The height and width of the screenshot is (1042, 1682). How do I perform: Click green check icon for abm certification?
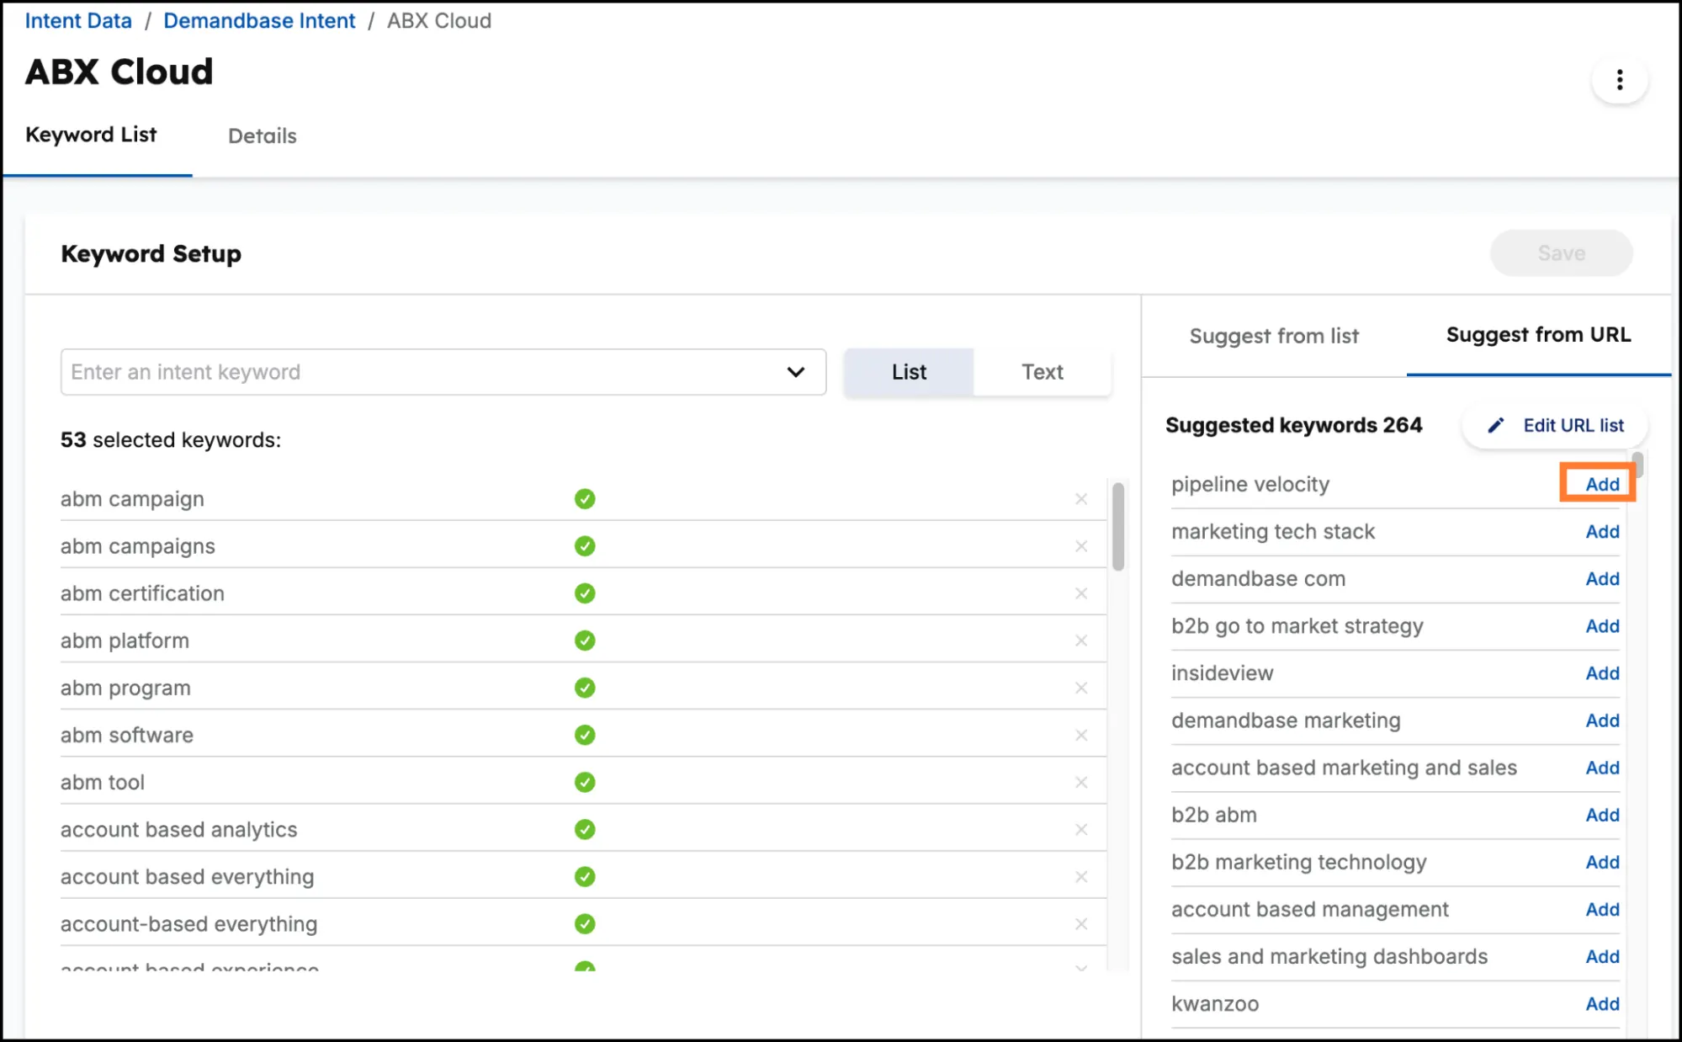tap(585, 593)
